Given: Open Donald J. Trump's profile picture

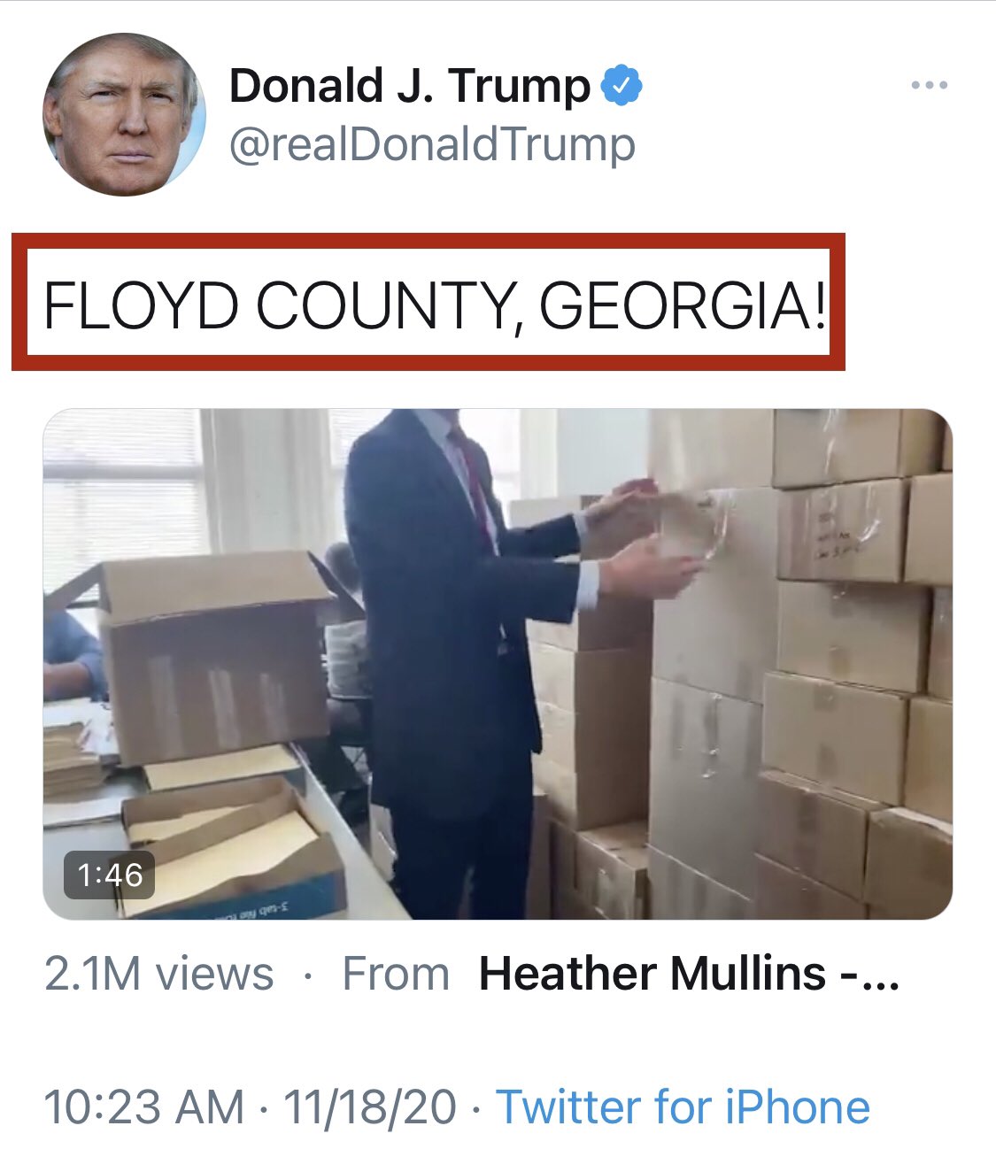Looking at the screenshot, I should coord(124,115).
